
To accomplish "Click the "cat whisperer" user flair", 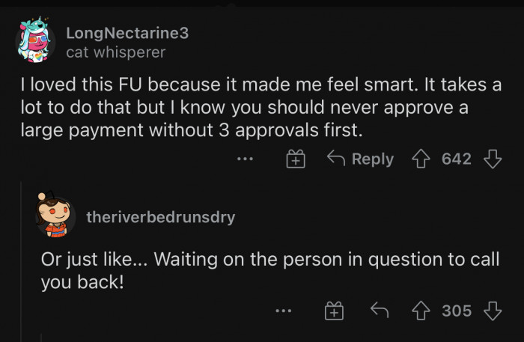I will 115,52.
